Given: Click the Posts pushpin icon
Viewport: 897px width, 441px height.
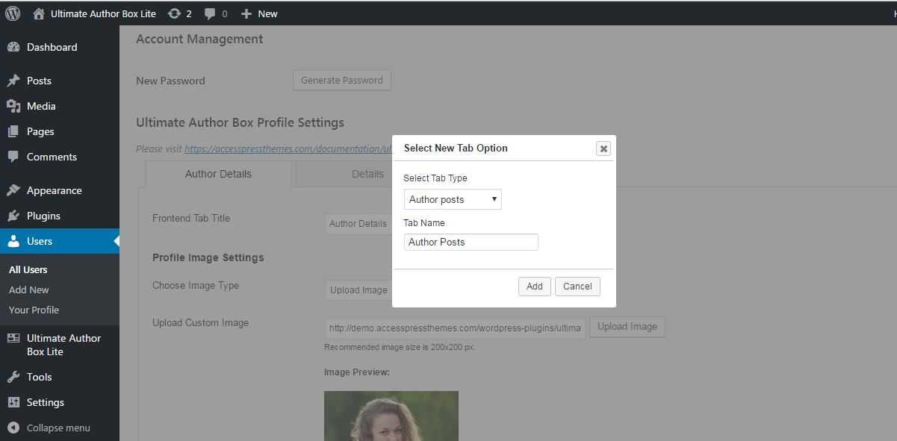Looking at the screenshot, I should pyautogui.click(x=13, y=81).
